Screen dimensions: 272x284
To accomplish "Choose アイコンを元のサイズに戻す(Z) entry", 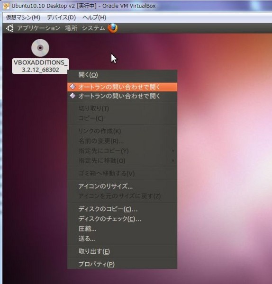I will tap(122, 196).
